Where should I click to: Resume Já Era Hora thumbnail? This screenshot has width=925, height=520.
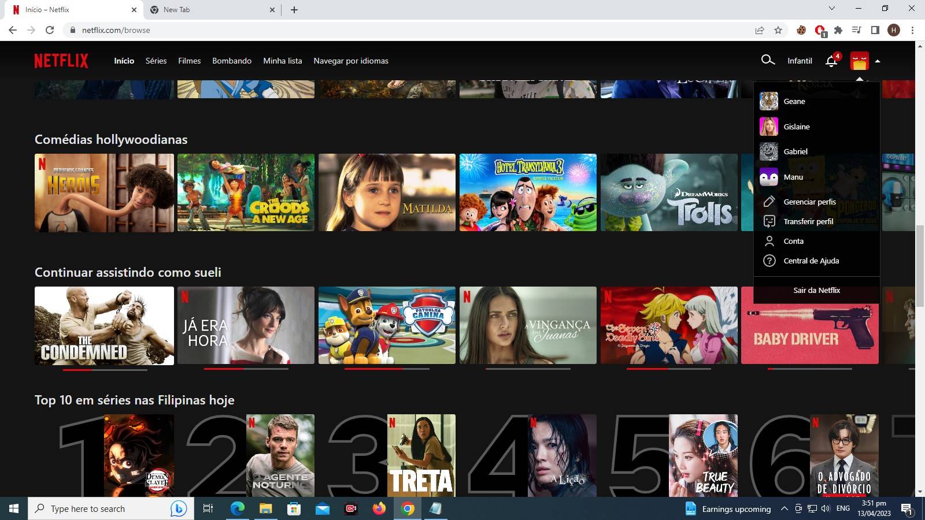pyautogui.click(x=246, y=325)
